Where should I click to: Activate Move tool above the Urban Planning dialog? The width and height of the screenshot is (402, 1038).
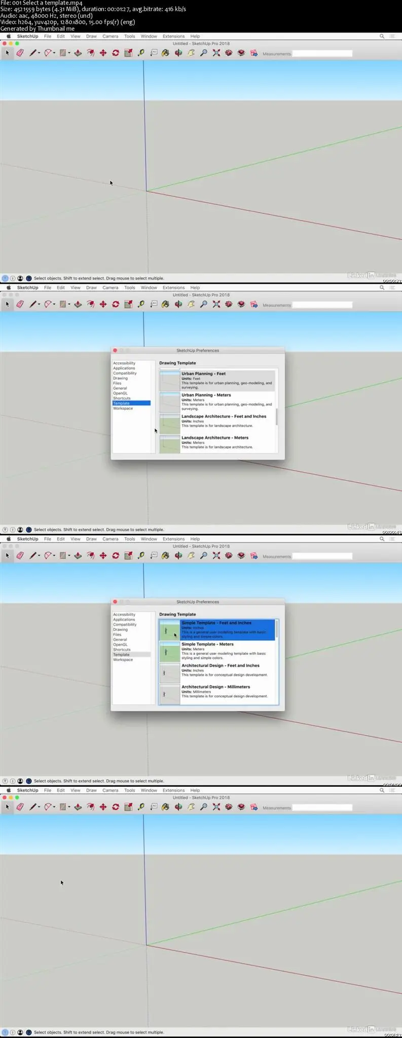click(x=103, y=304)
